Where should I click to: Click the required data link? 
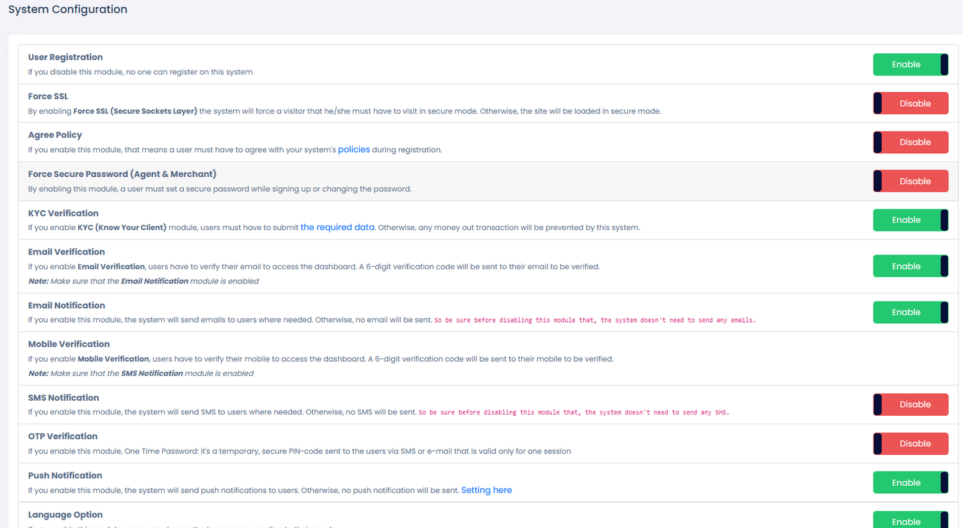(x=337, y=228)
